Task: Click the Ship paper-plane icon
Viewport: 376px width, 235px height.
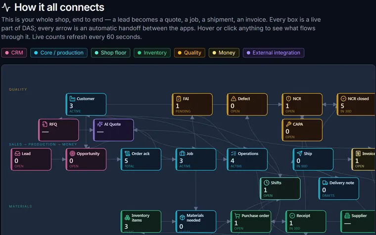Action: point(299,154)
